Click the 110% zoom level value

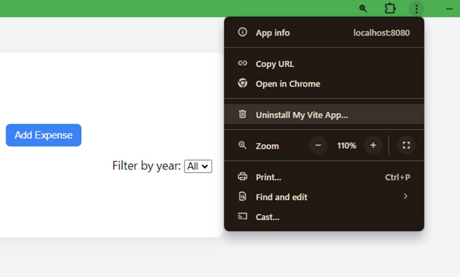(346, 145)
